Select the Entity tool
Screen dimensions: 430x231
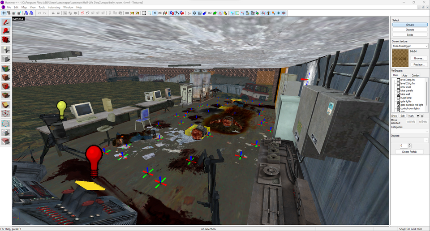click(6, 50)
